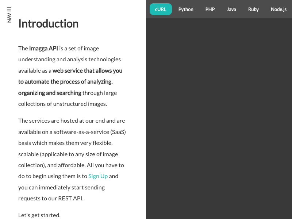
Task: Open the NAV hamburger menu icon
Action: [x=9, y=15]
